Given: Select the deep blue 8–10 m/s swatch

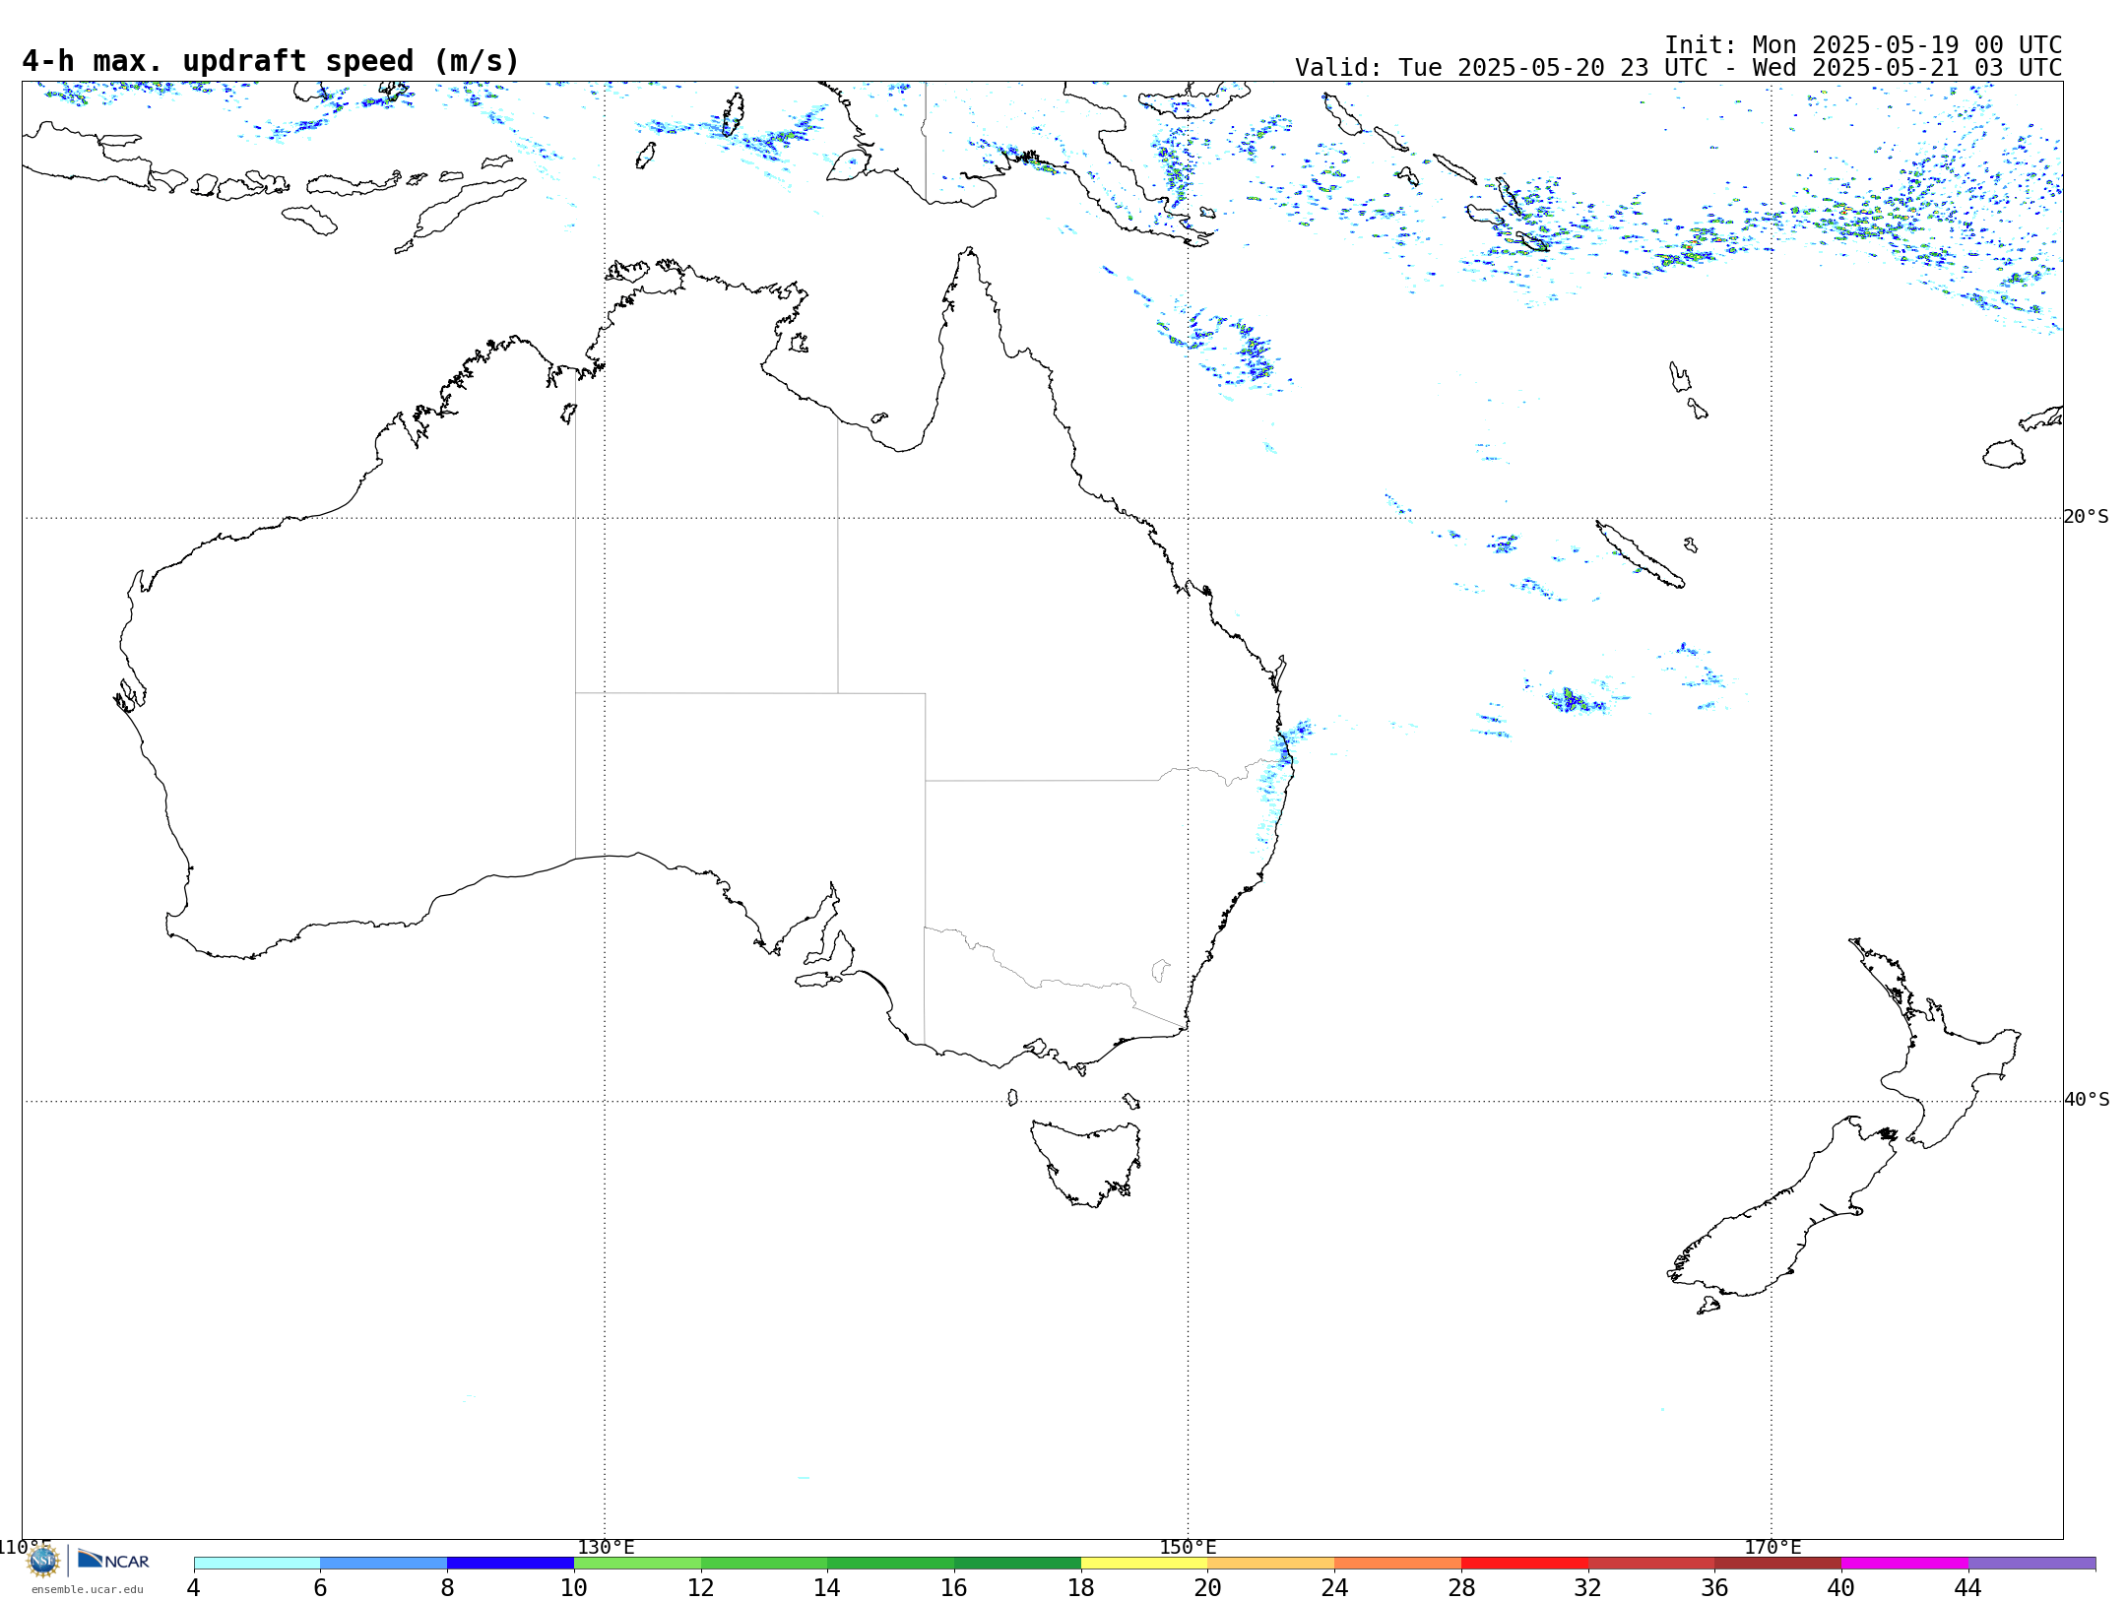Looking at the screenshot, I should pyautogui.click(x=510, y=1564).
